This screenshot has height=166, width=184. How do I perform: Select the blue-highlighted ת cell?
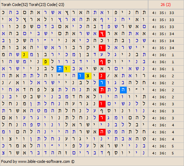click(60, 69)
